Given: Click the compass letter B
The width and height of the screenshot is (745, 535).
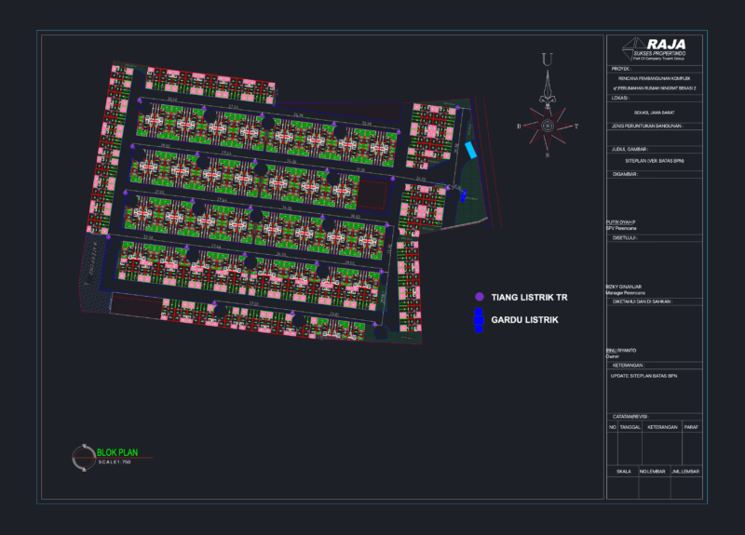Looking at the screenshot, I should click(519, 126).
